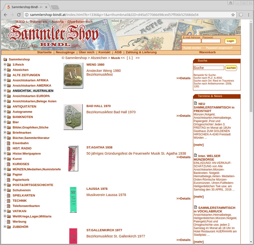Expand the Autogramme tree node

(x=5, y=111)
